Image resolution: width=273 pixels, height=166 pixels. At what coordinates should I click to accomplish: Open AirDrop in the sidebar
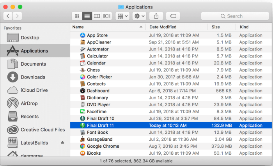pos(29,103)
